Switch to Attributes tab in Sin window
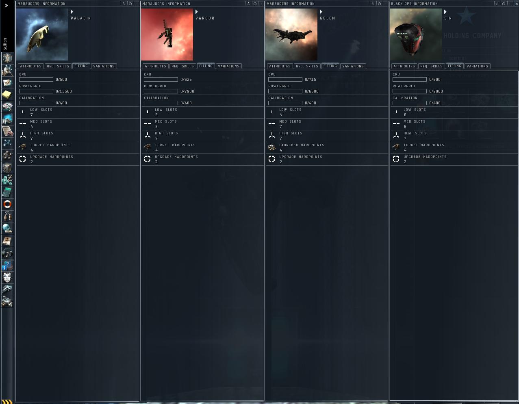The image size is (519, 404). pos(404,66)
